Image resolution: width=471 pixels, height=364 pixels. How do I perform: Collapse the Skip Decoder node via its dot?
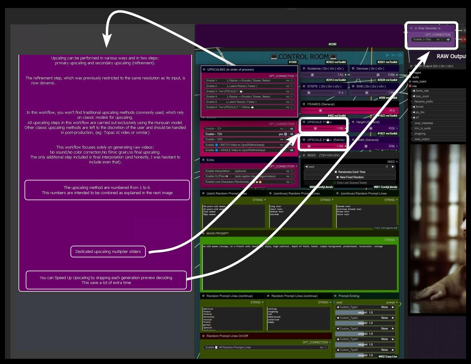(411, 28)
